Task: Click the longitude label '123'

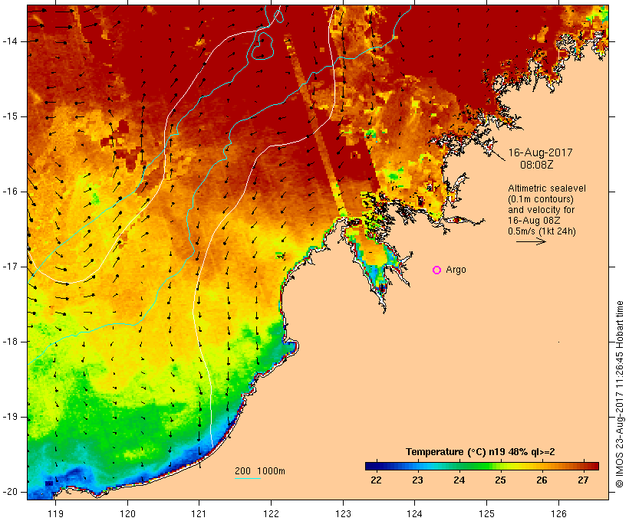Action: pos(343,513)
